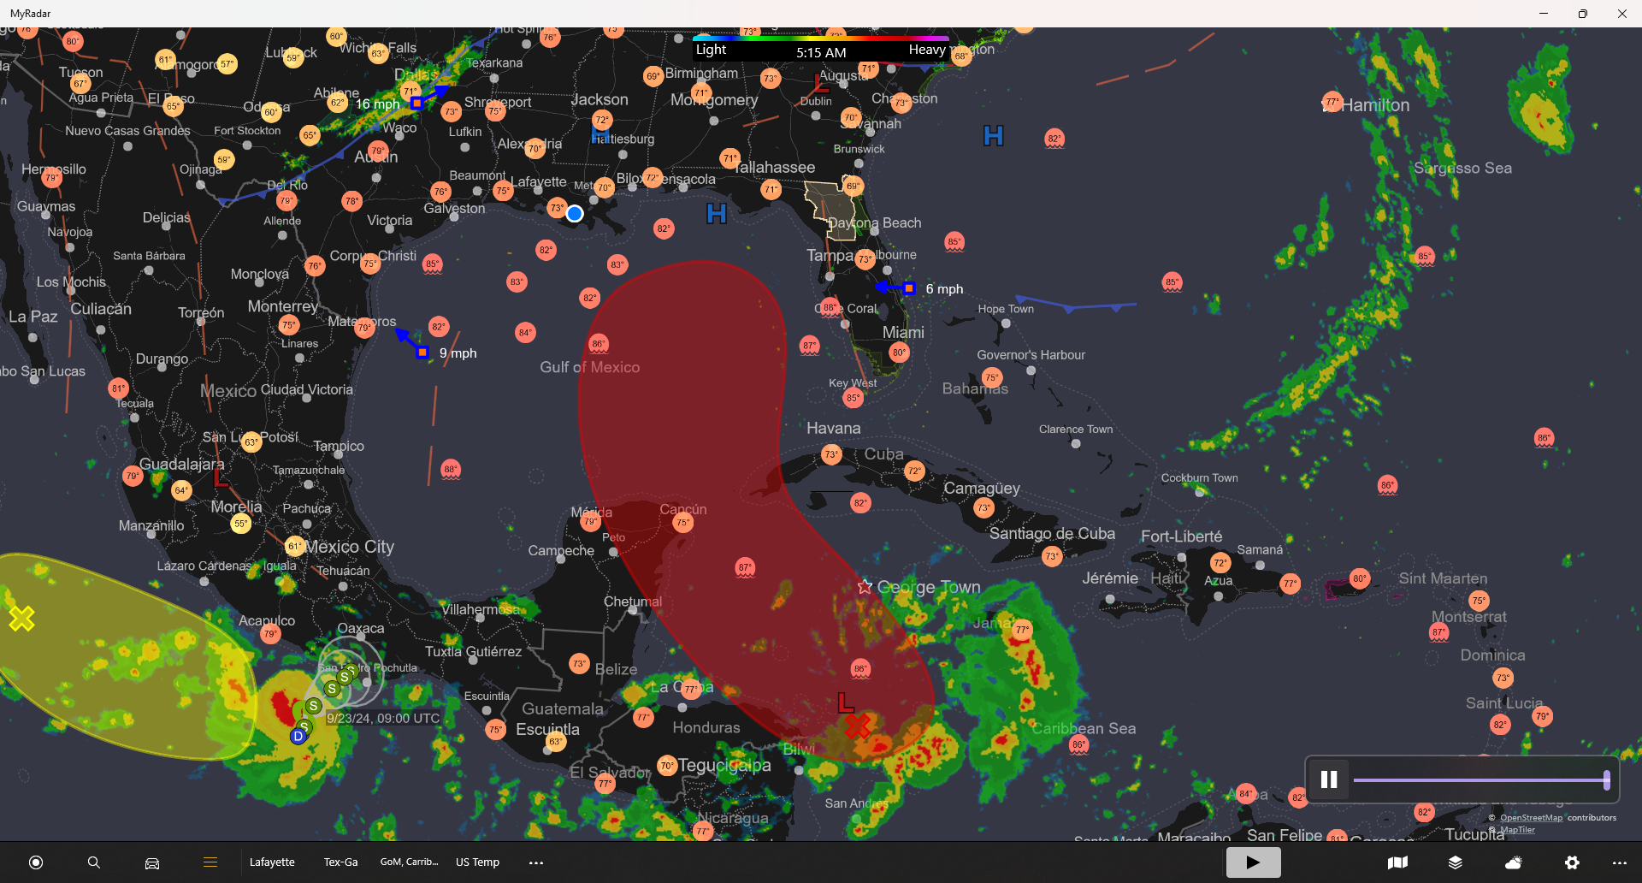Screen dimensions: 1642x883
Task: Click the 61° temperature marker at Mexico City
Action: click(x=294, y=546)
